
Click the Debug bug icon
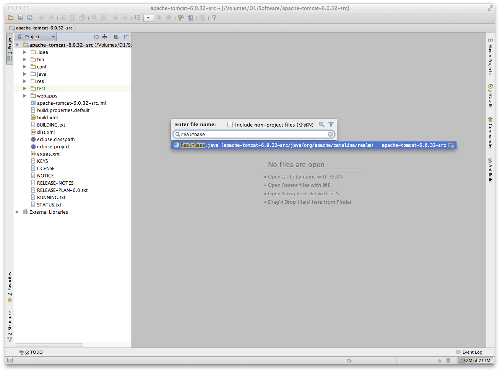point(169,18)
